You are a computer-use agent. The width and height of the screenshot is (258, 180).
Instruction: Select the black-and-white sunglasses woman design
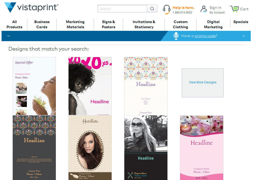pos(146,148)
